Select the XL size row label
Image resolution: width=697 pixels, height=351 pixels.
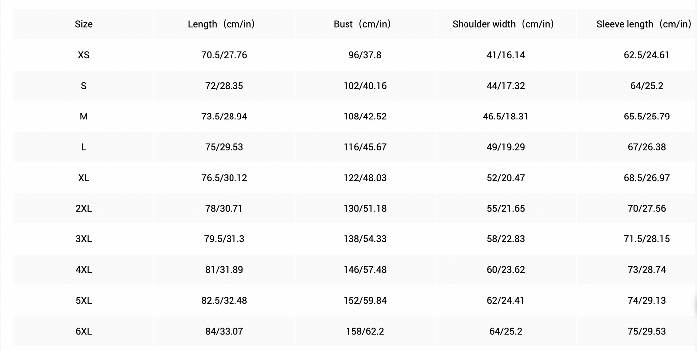click(x=84, y=178)
